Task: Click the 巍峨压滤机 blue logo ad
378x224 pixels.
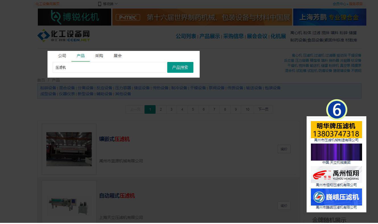Action: tap(336, 197)
